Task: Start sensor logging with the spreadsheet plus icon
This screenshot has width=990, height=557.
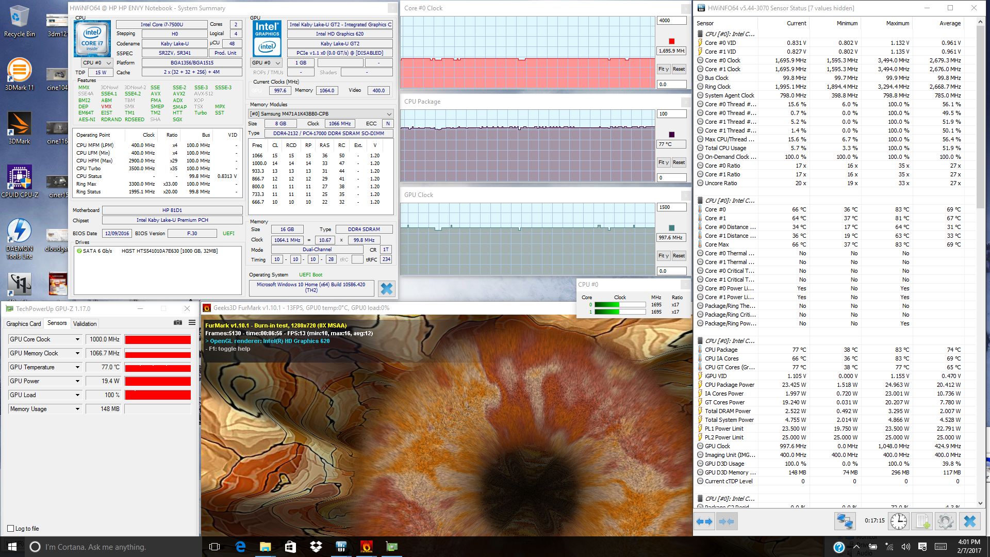Action: (923, 521)
